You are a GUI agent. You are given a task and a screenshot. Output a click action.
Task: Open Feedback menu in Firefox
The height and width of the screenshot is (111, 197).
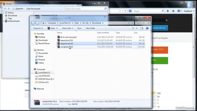pyautogui.click(x=189, y=11)
